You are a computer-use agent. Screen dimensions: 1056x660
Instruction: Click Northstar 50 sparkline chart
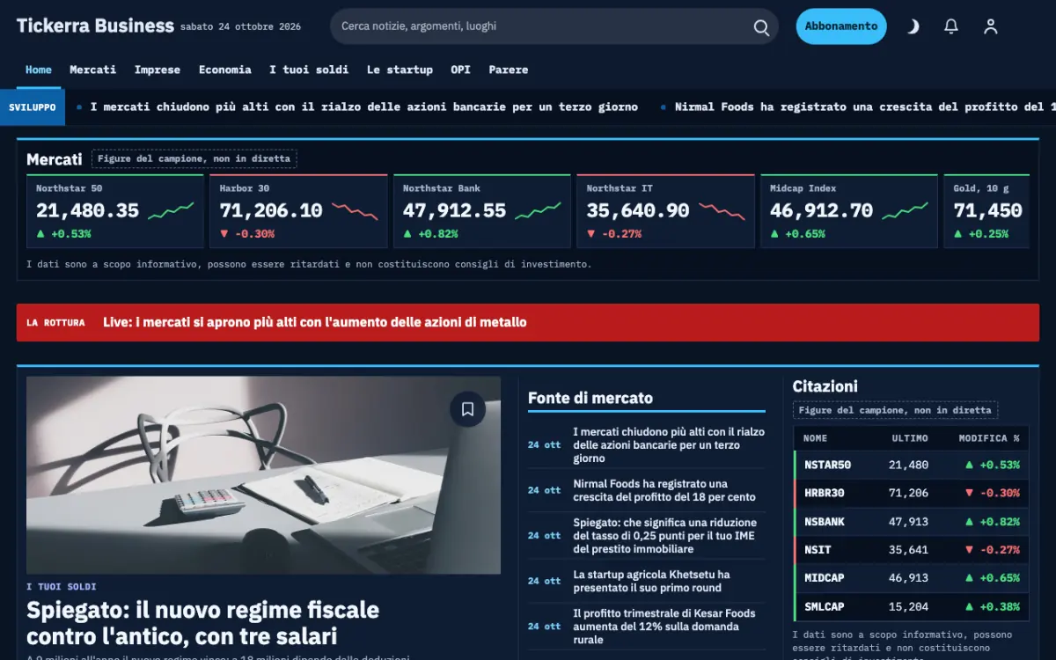(171, 211)
